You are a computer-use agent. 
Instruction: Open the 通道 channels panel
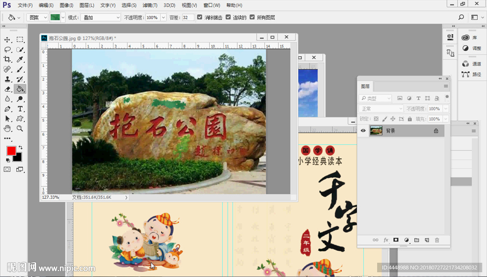click(x=471, y=64)
